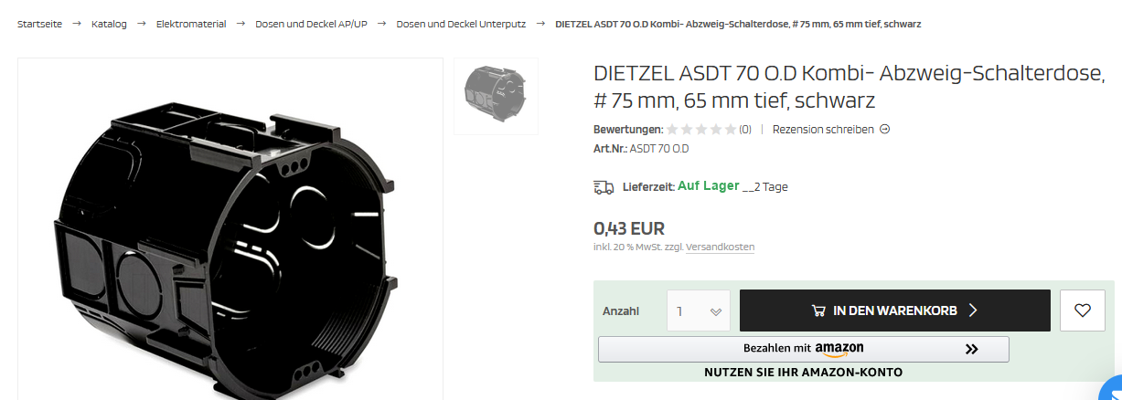This screenshot has height=400, width=1122.
Task: Open Dosen und Deckel AP/UP category
Action: click(x=311, y=24)
